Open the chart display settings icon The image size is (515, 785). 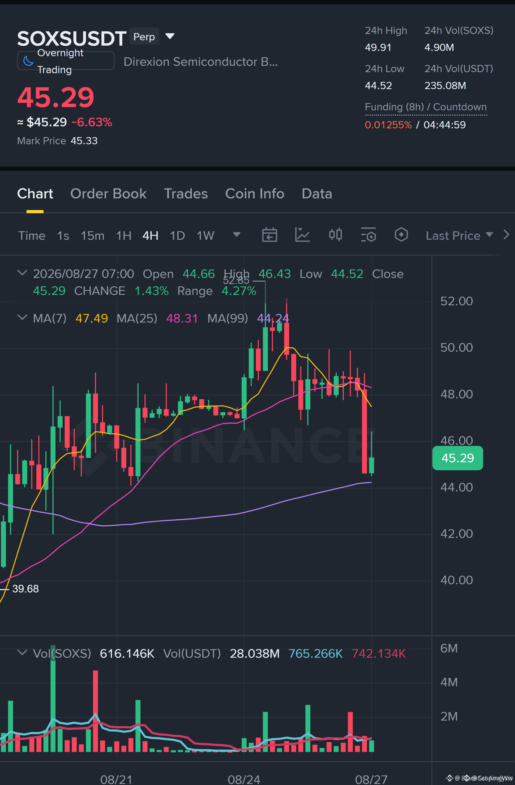(x=368, y=235)
